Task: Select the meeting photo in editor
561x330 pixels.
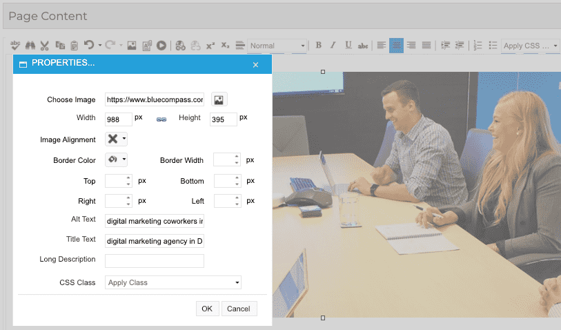Action: 417,195
